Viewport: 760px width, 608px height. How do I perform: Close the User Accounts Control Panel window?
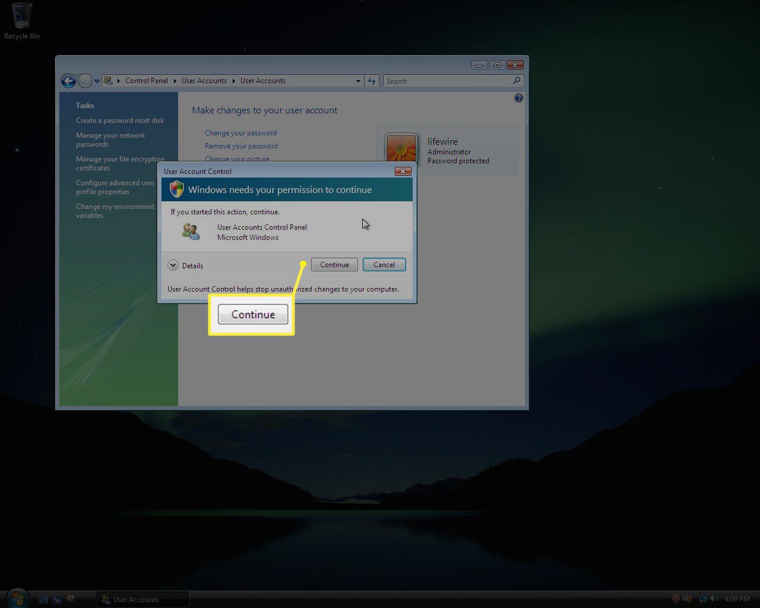515,65
